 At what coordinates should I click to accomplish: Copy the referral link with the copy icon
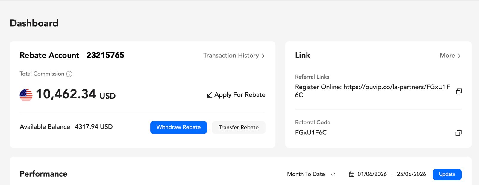(459, 91)
